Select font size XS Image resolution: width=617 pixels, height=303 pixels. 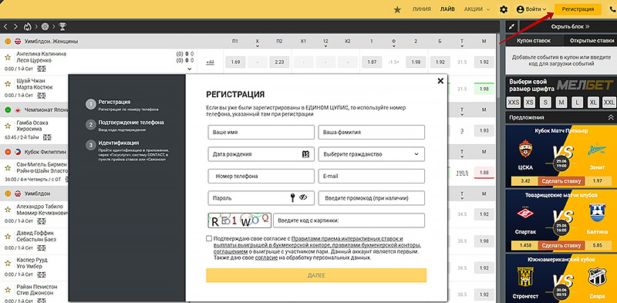530,103
